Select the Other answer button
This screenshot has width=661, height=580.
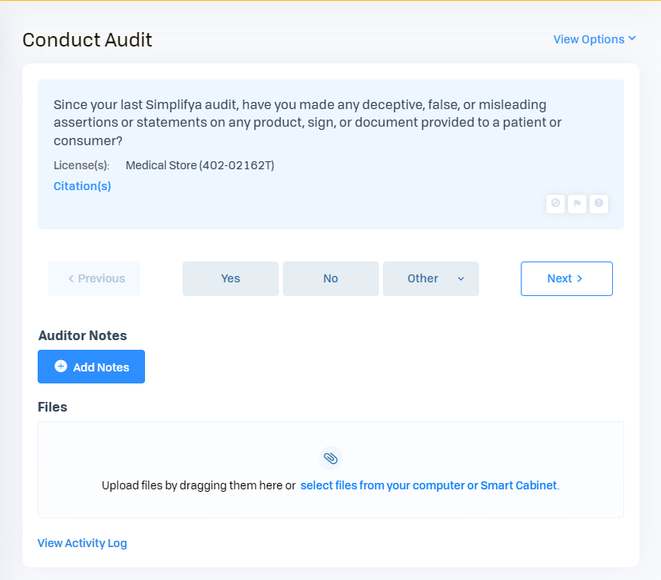[x=422, y=278]
